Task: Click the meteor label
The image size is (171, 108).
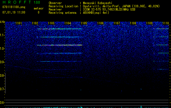Action: click(x=39, y=8)
